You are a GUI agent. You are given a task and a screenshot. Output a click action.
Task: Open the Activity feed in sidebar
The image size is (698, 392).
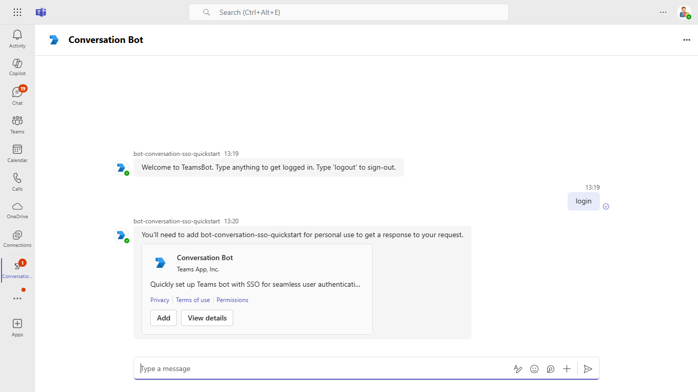coord(17,39)
